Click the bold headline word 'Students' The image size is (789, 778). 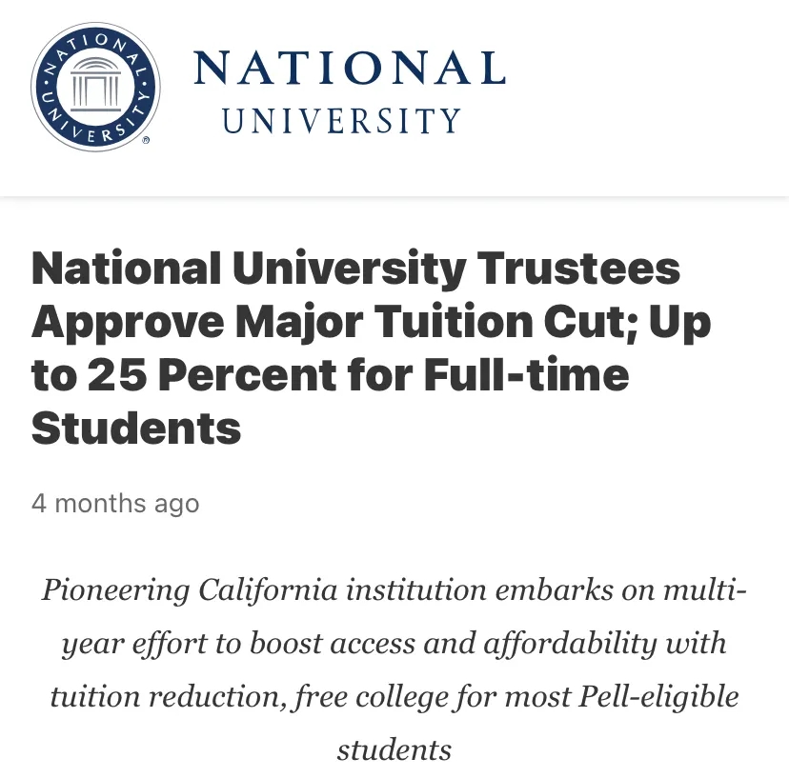point(136,429)
